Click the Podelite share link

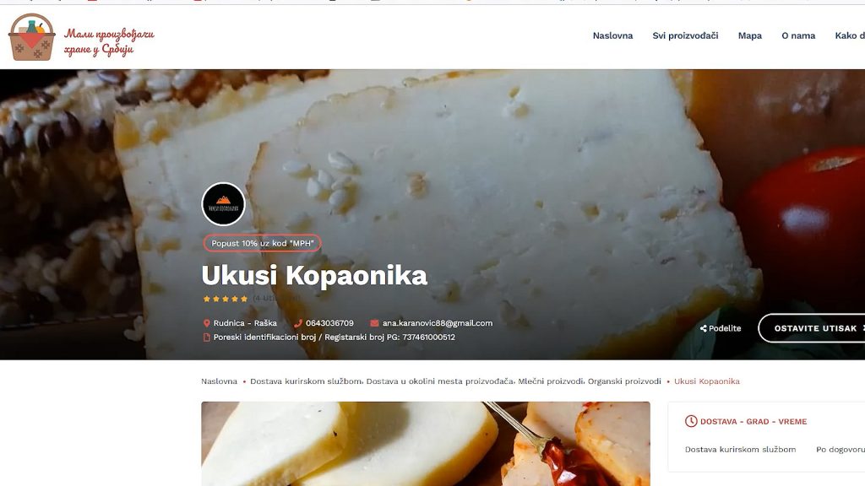pyautogui.click(x=721, y=328)
